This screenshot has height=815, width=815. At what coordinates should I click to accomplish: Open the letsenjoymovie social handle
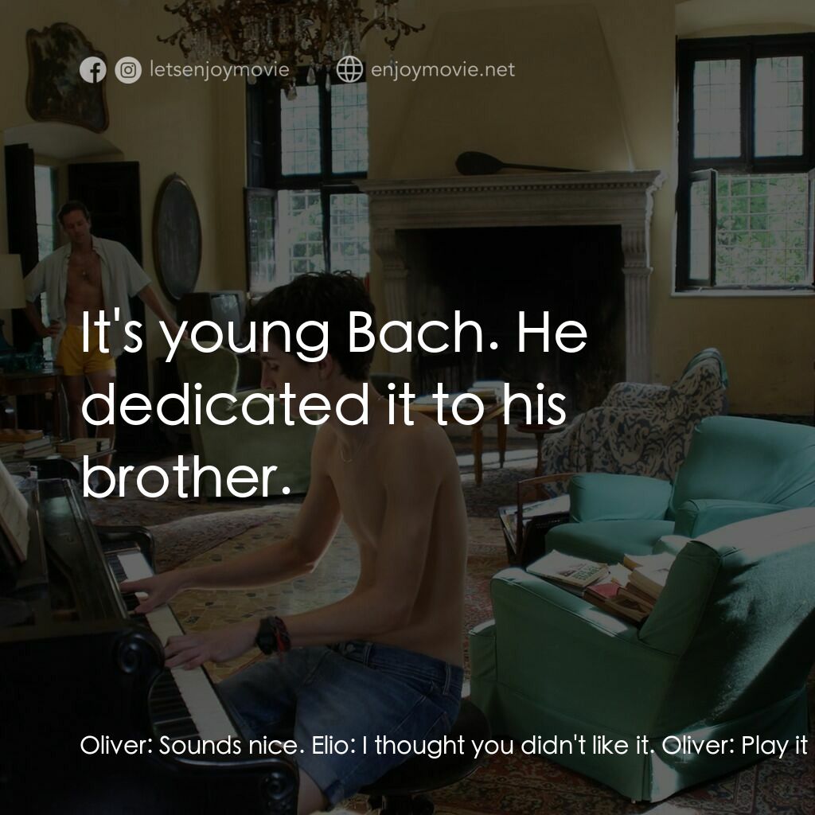pos(220,70)
